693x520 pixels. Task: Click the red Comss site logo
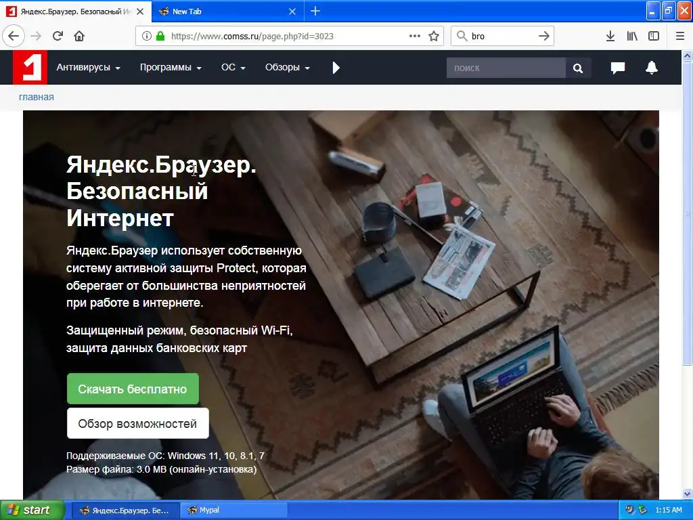30,67
